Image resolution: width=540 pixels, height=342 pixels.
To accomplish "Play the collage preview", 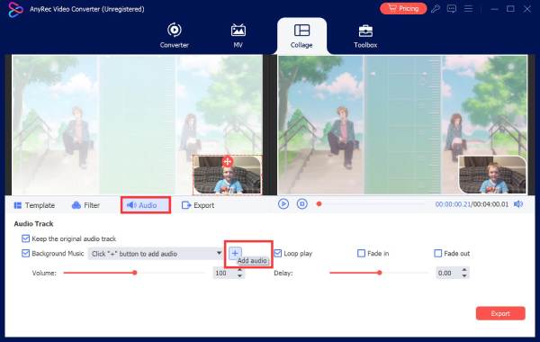I will 283,204.
